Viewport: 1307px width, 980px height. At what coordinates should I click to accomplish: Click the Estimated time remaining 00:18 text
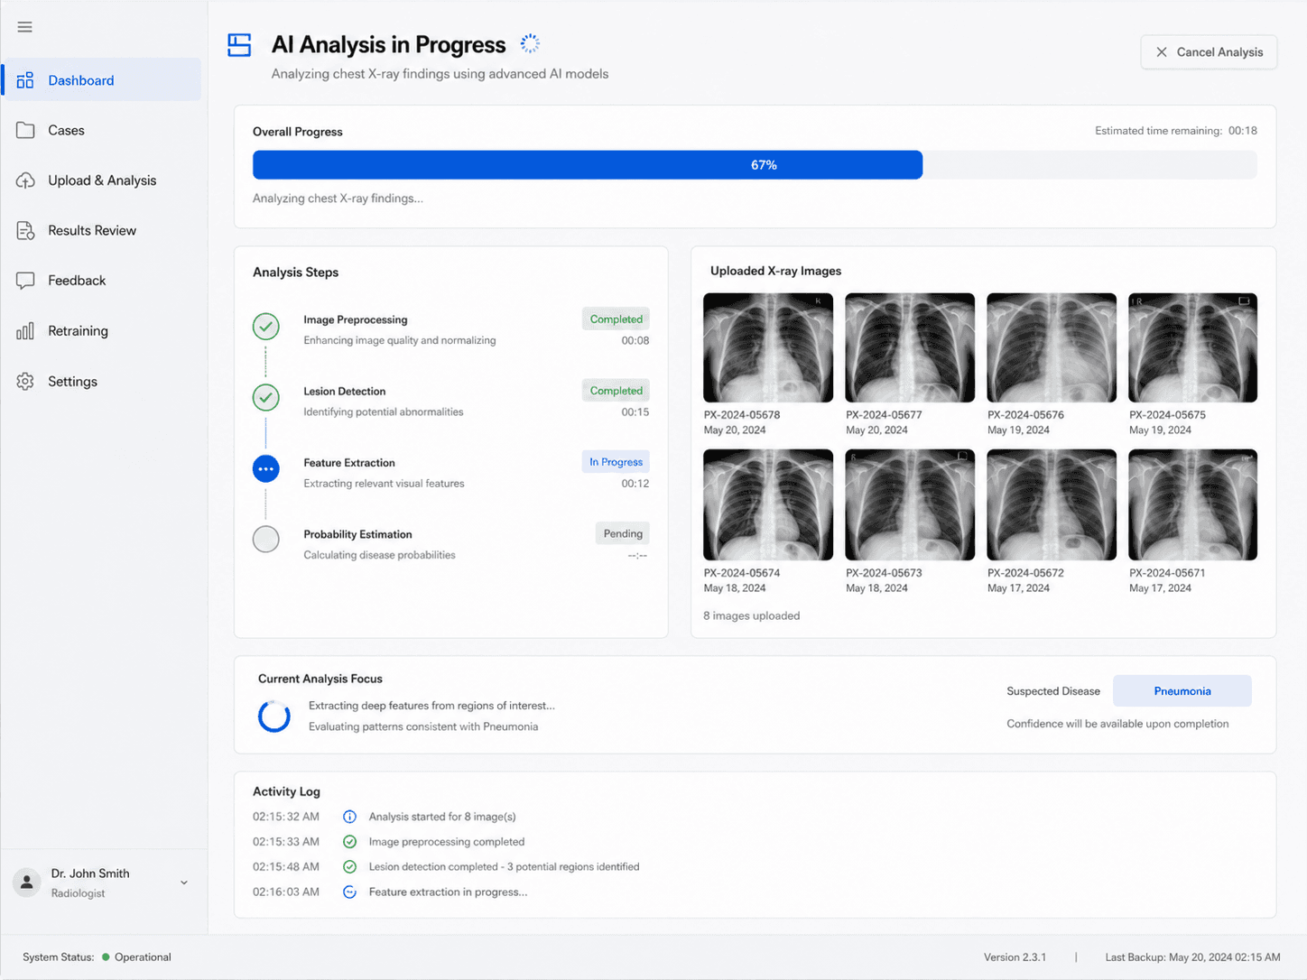(x=1176, y=131)
